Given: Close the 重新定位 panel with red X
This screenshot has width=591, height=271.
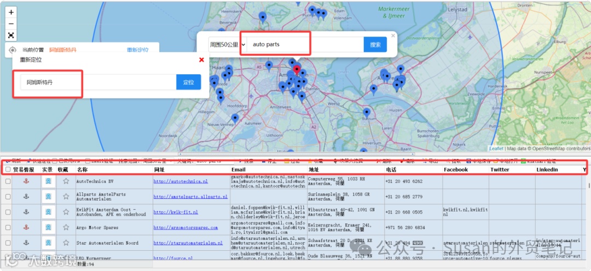Looking at the screenshot, I should pos(201,60).
